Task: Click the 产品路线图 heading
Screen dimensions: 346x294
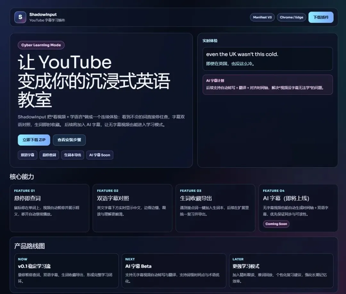Action: pos(29,246)
